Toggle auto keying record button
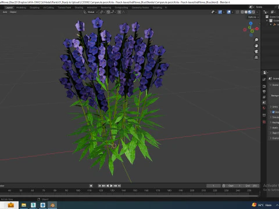 pyautogui.click(x=91, y=186)
